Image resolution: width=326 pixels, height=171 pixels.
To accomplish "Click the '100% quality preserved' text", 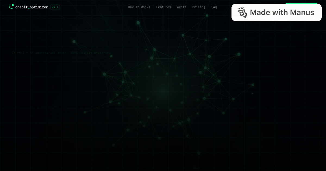I will pos(91,53).
